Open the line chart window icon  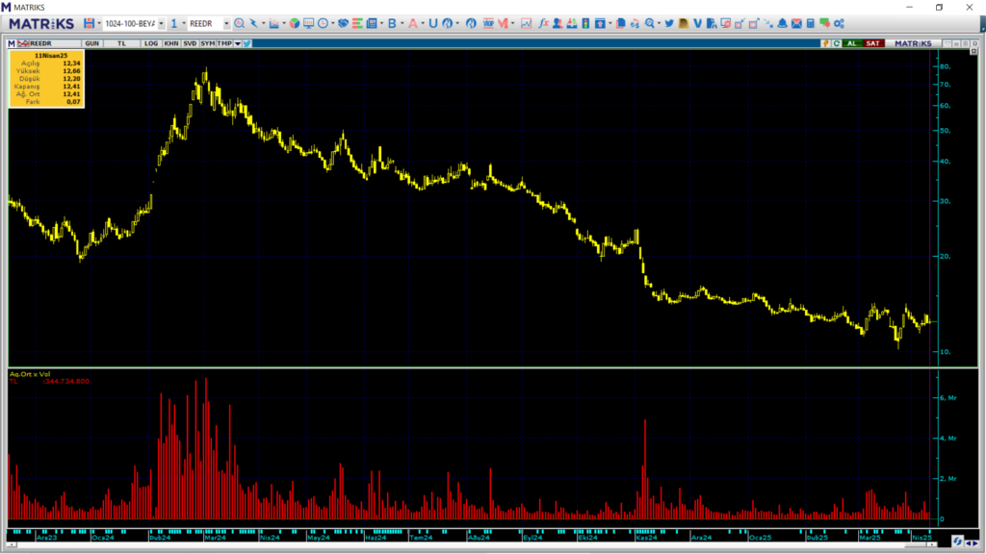click(x=527, y=23)
